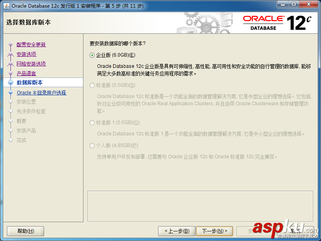Open the 配置安全更新 step link
The height and width of the screenshot is (241, 321).
click(x=31, y=45)
